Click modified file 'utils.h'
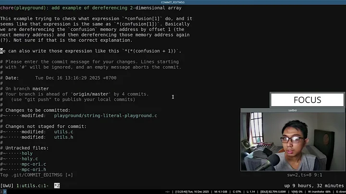Screen dimensions: 346x194 tap(63, 137)
